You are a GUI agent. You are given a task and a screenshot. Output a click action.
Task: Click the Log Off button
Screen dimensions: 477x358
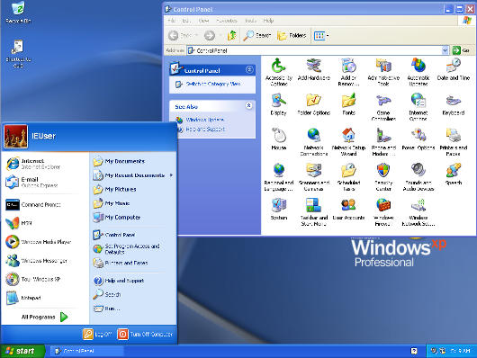[x=97, y=334]
